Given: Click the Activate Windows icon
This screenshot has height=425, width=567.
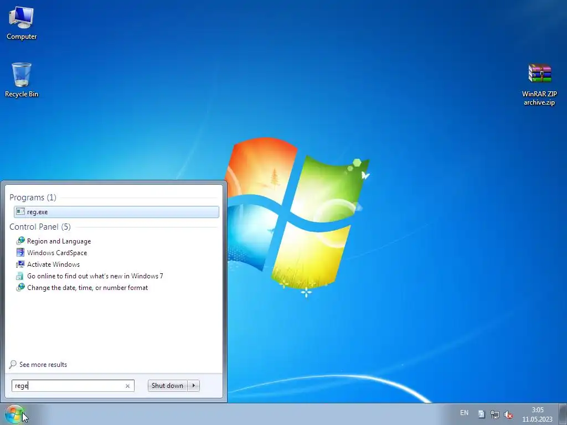Looking at the screenshot, I should tap(20, 264).
